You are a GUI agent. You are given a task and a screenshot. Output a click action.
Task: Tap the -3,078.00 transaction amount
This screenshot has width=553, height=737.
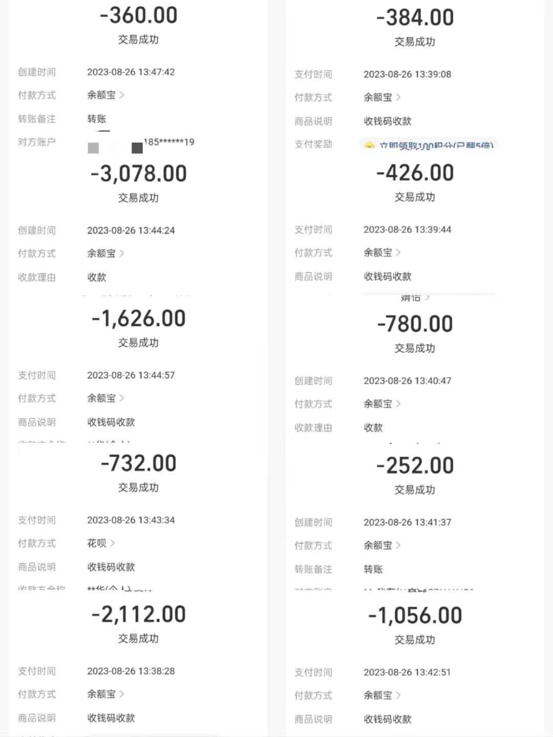tap(139, 174)
